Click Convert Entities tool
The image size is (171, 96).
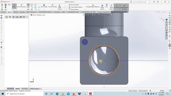[53, 6]
